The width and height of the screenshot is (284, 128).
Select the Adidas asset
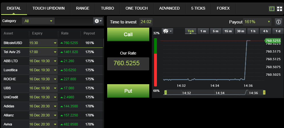(9, 106)
